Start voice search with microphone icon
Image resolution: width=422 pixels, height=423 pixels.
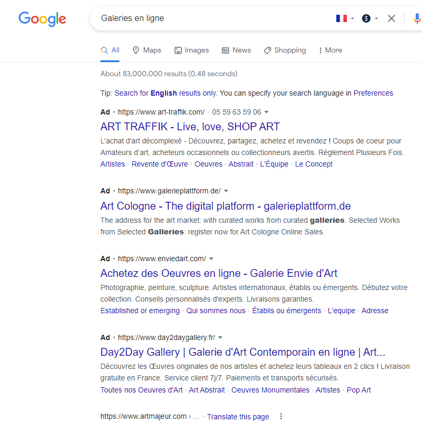(x=417, y=18)
